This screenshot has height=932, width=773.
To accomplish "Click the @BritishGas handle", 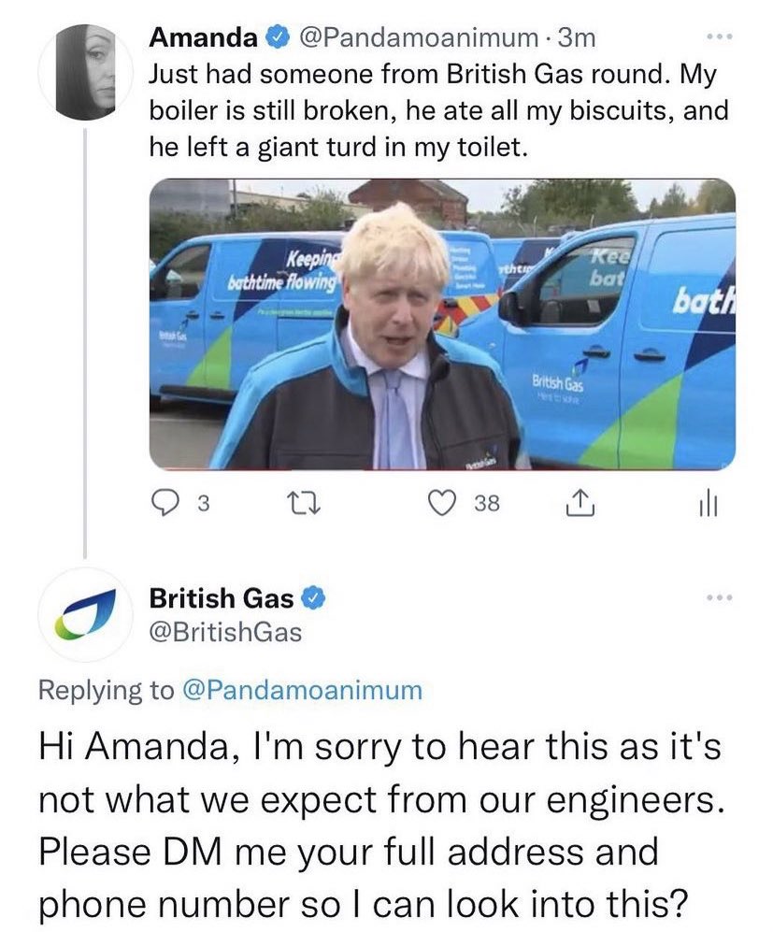I will point(225,633).
